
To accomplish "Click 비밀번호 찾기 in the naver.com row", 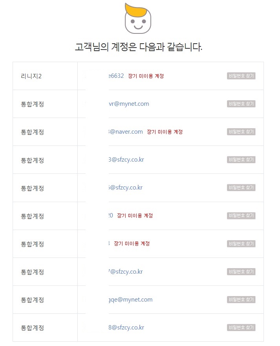I will pos(241,132).
